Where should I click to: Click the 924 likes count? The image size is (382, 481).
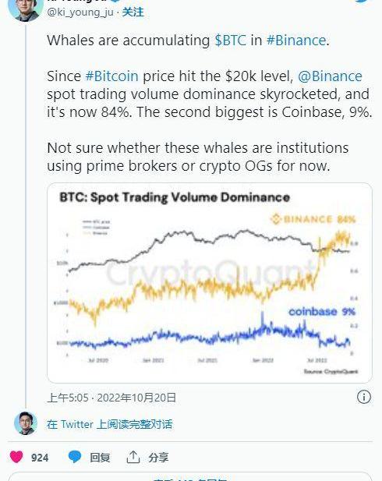pyautogui.click(x=40, y=458)
